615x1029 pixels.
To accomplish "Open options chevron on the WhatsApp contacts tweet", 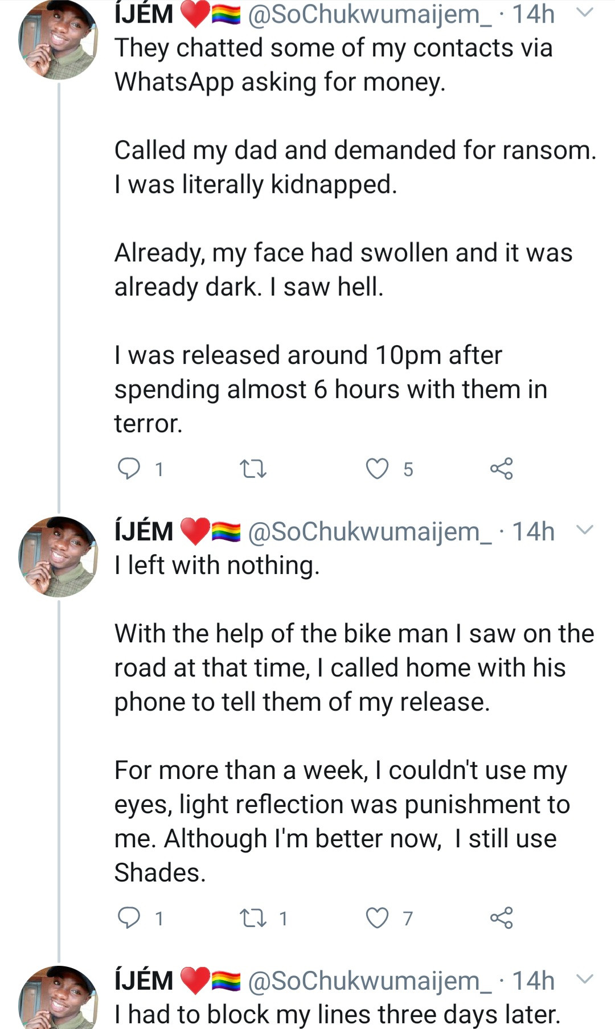I will (x=585, y=13).
